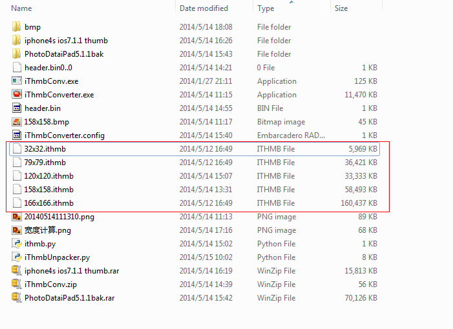Select 'iThmbConverter.exe' file name
The height and width of the screenshot is (329, 453).
(59, 95)
